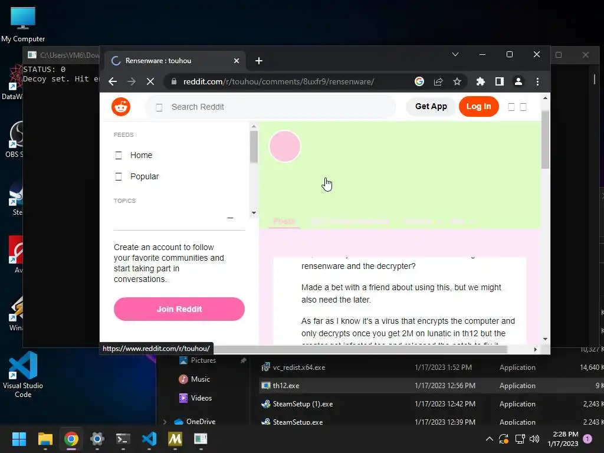Click the network tray icon

pos(520,439)
